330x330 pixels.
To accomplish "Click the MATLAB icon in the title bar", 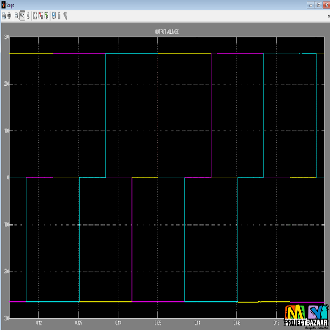I will point(3,4).
